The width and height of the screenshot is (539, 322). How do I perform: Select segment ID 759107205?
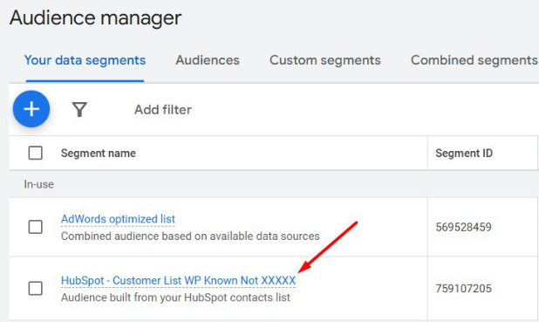[x=463, y=288]
